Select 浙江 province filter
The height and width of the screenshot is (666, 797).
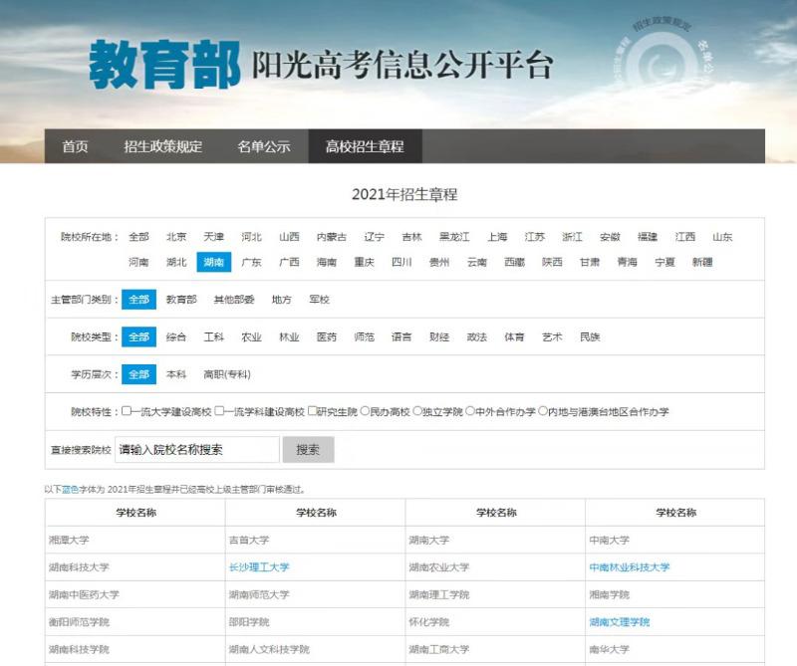click(x=572, y=237)
